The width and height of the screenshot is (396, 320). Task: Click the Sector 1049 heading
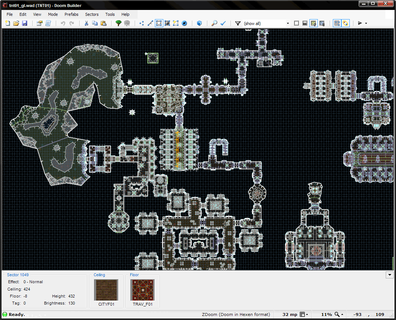(18, 275)
